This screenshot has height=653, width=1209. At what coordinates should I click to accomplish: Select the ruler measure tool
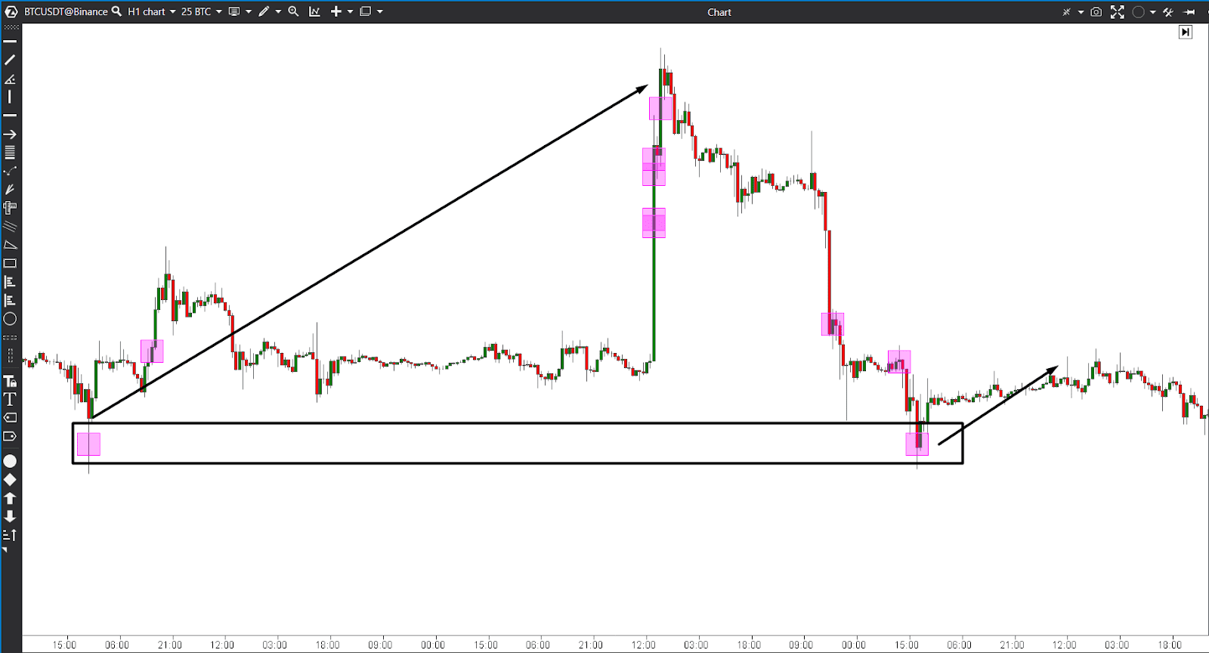tap(10, 207)
